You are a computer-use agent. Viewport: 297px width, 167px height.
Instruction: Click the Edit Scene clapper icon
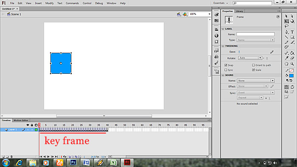pos(179,14)
